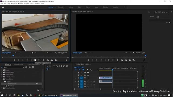Export frame from Source monitor
This screenshot has height=97, width=173.
(56, 60)
